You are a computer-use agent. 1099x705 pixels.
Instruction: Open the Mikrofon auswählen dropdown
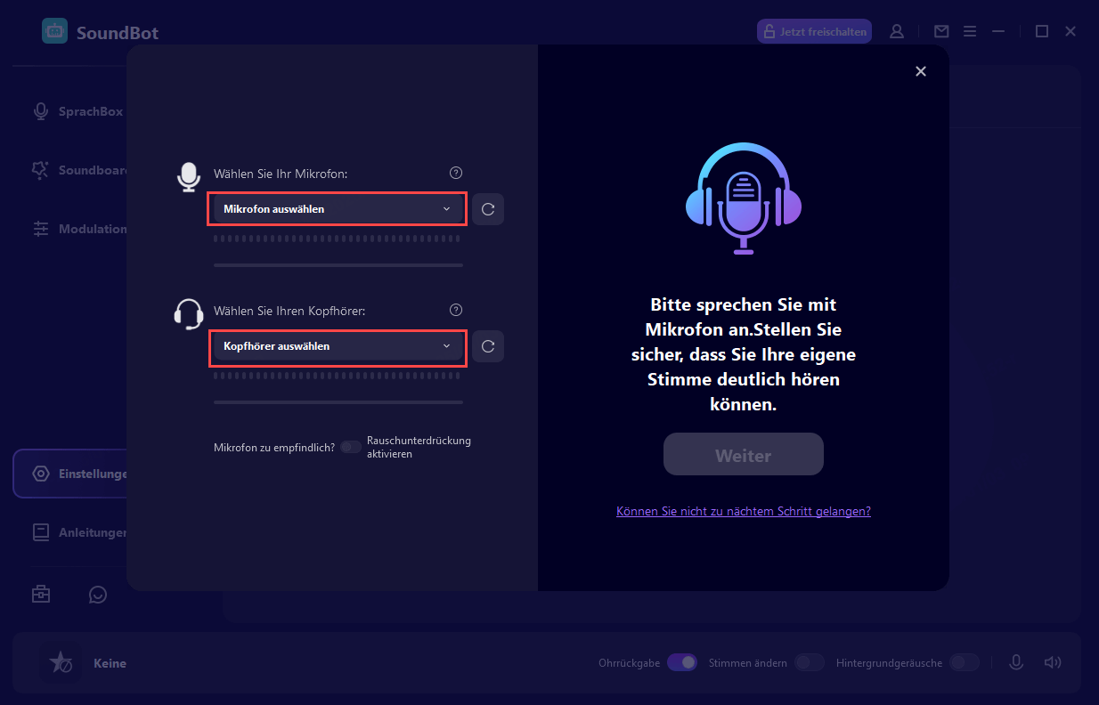click(338, 209)
